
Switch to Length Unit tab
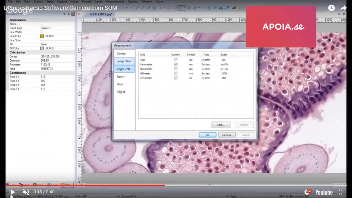[x=124, y=61]
